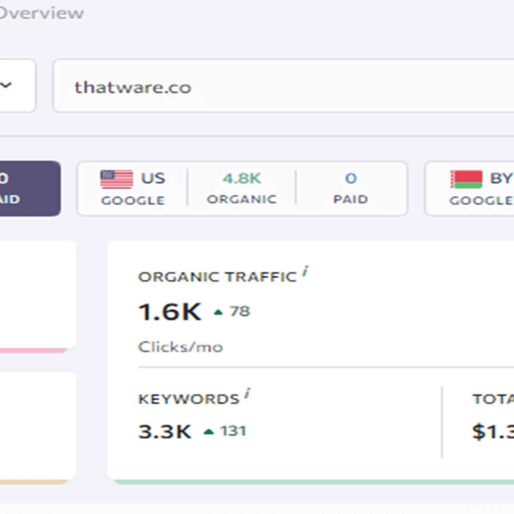Expand the dropdown chevron left of domain field
Viewport: 514px width, 514px height.
[6, 85]
